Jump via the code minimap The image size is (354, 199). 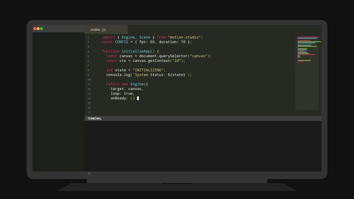307,73
